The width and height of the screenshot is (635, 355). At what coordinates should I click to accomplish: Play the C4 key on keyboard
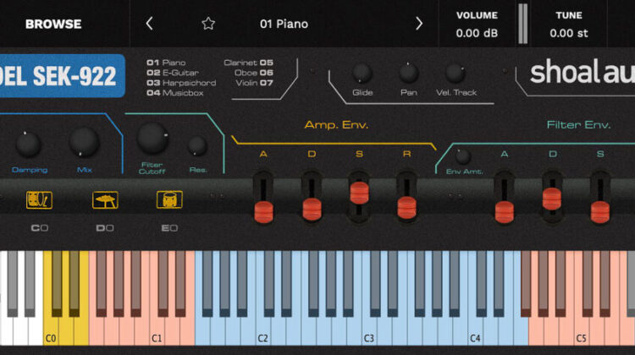[475, 330]
